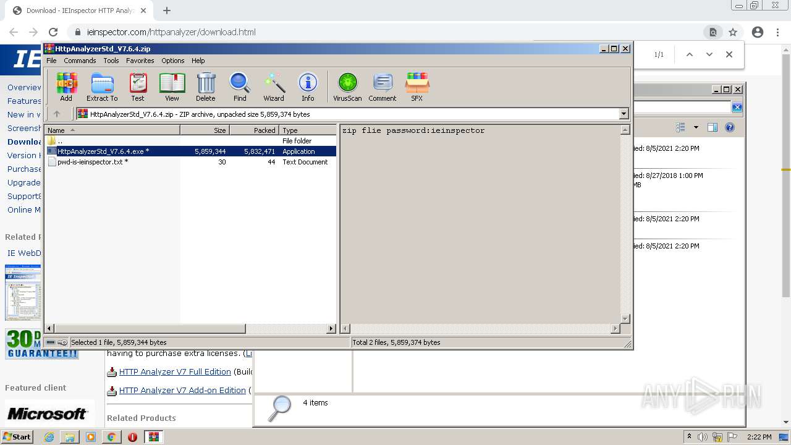Open Windows Explorer folder taskbar icon
The image size is (791, 445).
pos(70,437)
